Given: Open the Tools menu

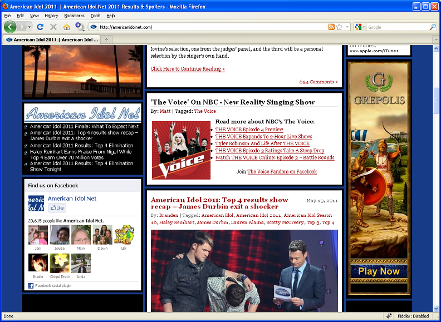Looking at the screenshot, I should coord(95,16).
